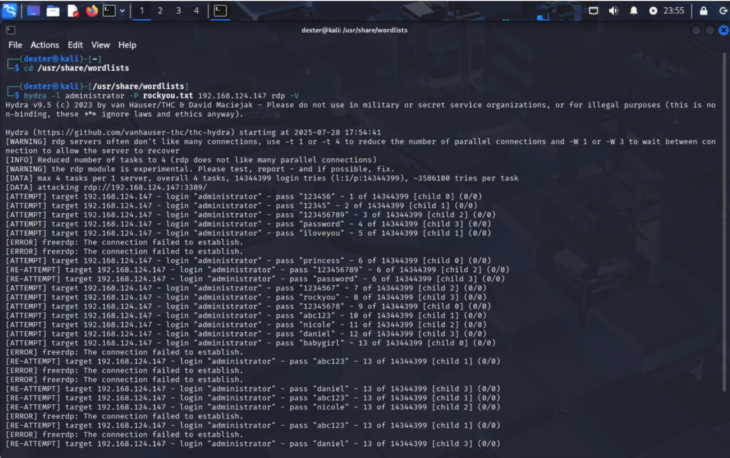This screenshot has width=730, height=458.
Task: Lock the screen with padlock icon
Action: pyautogui.click(x=704, y=10)
